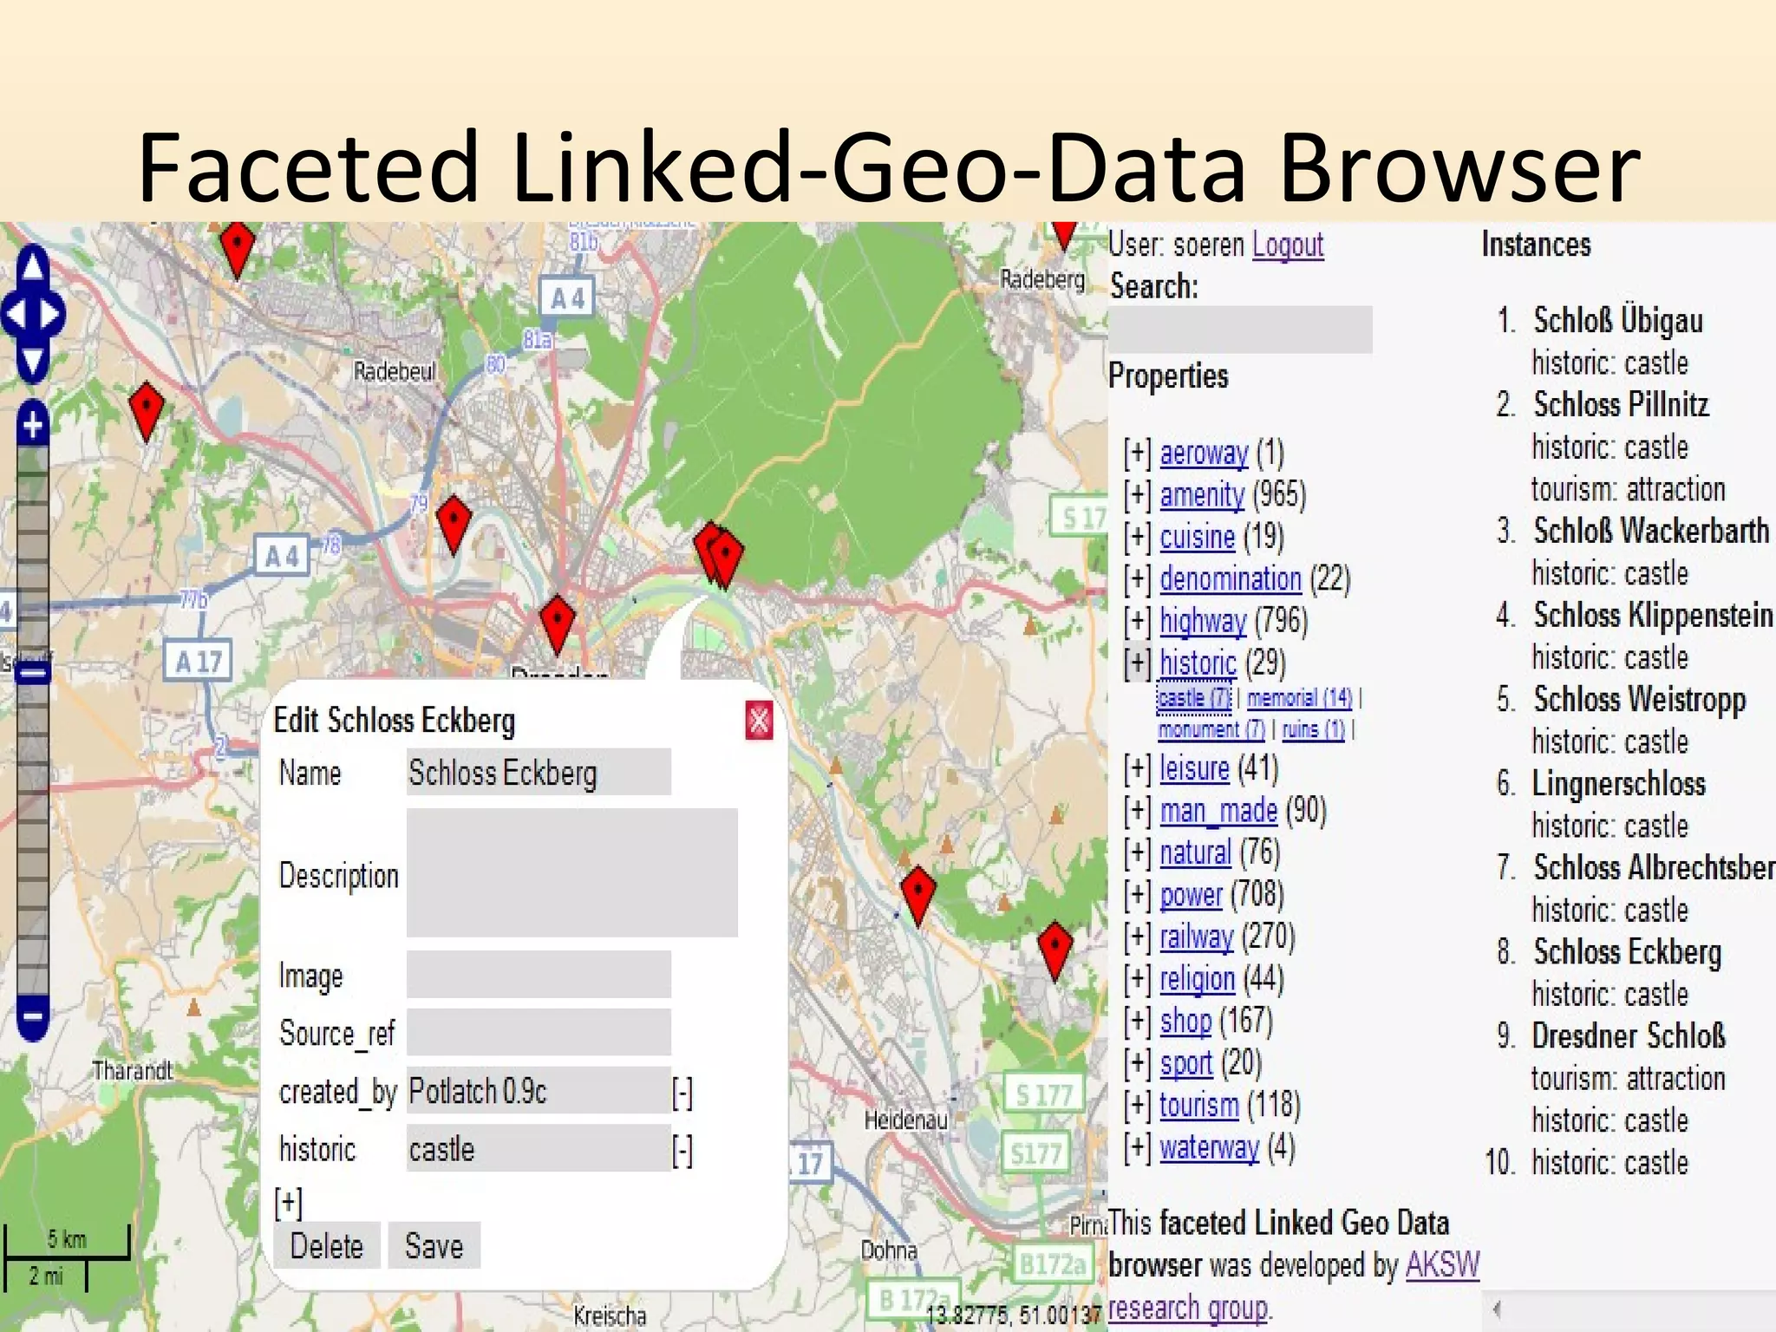The width and height of the screenshot is (1776, 1332).
Task: Open the religion facet link
Action: 1197,979
